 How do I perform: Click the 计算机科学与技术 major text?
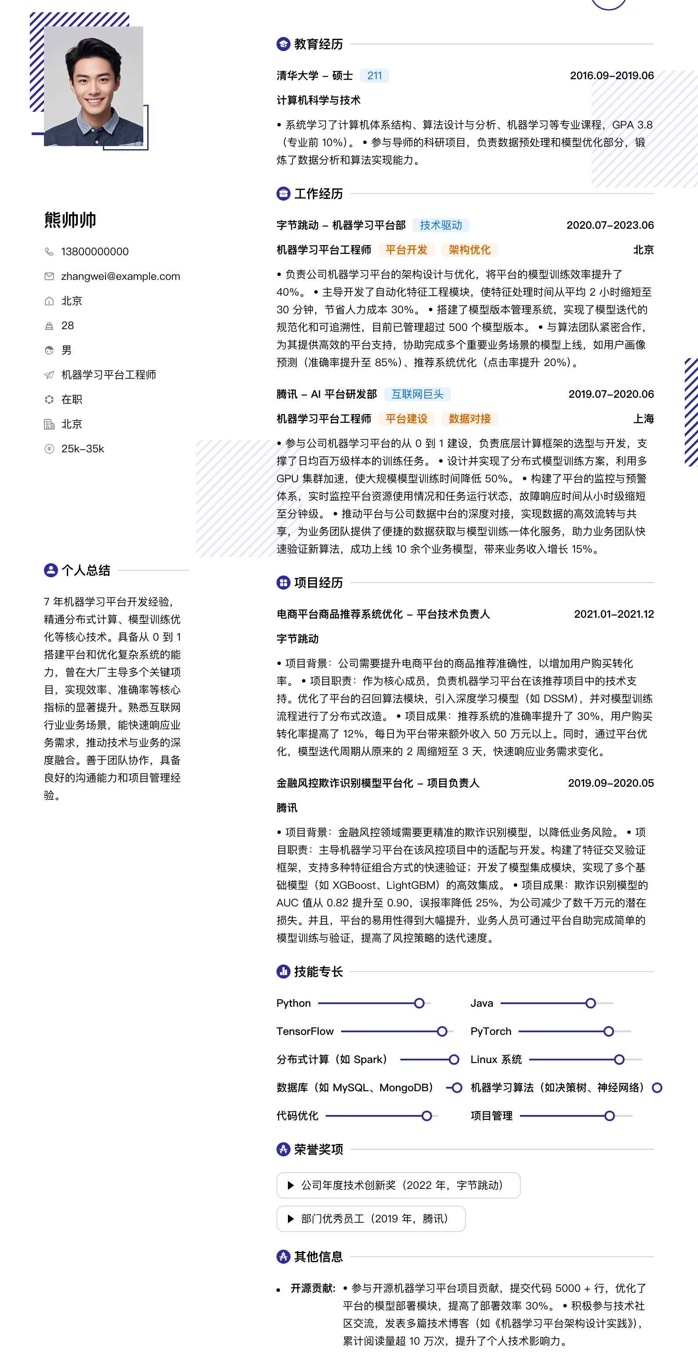coord(319,100)
